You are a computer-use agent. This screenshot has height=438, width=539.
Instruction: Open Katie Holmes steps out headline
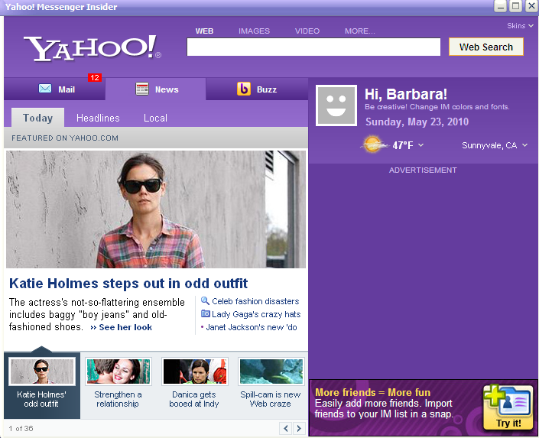pyautogui.click(x=128, y=284)
